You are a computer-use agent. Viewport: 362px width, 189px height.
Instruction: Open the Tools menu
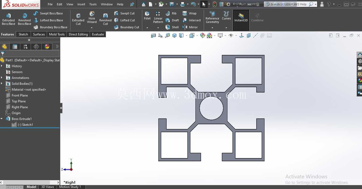tap(93, 4)
